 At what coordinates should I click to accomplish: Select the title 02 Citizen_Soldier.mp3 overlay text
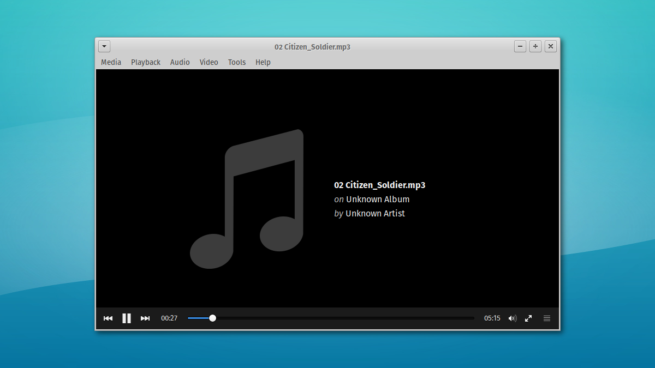pos(379,185)
